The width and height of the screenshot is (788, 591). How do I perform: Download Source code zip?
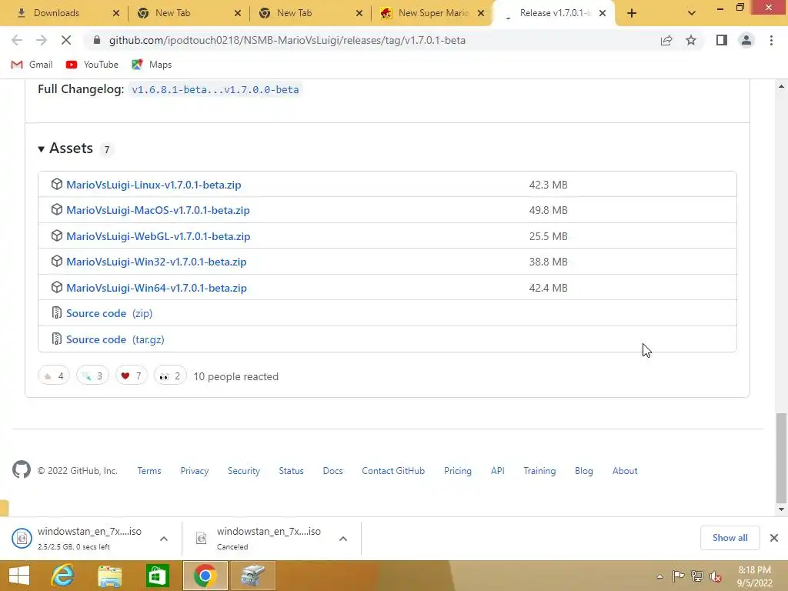[109, 313]
